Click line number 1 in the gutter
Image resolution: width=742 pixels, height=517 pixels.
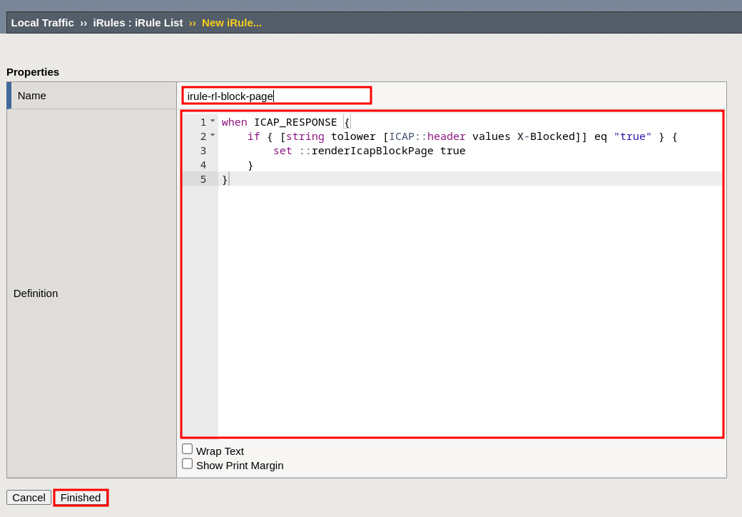[203, 122]
